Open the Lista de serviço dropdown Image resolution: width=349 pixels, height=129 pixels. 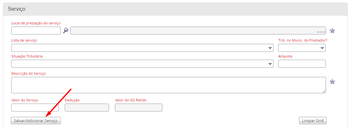[x=142, y=48]
